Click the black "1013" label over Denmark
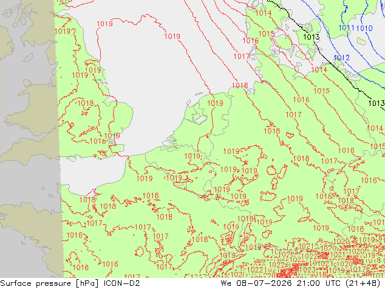 (312, 37)
